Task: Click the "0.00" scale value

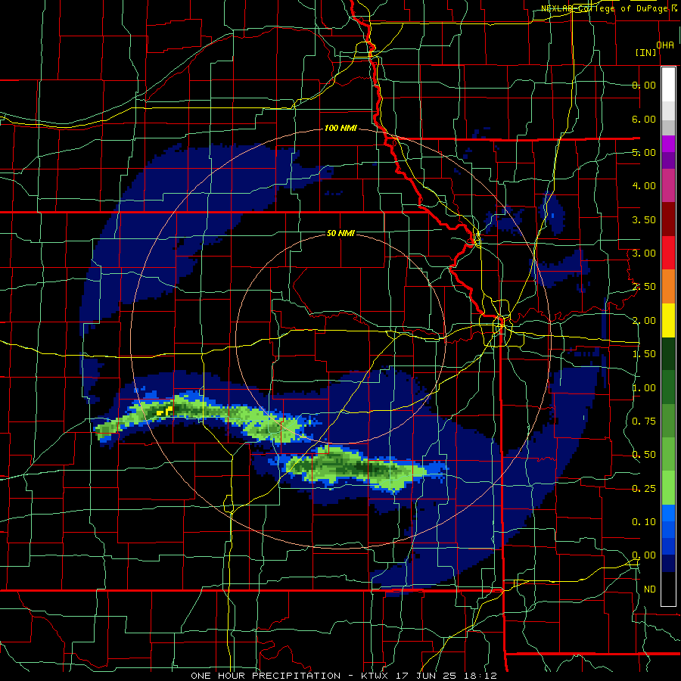Action: coord(644,555)
